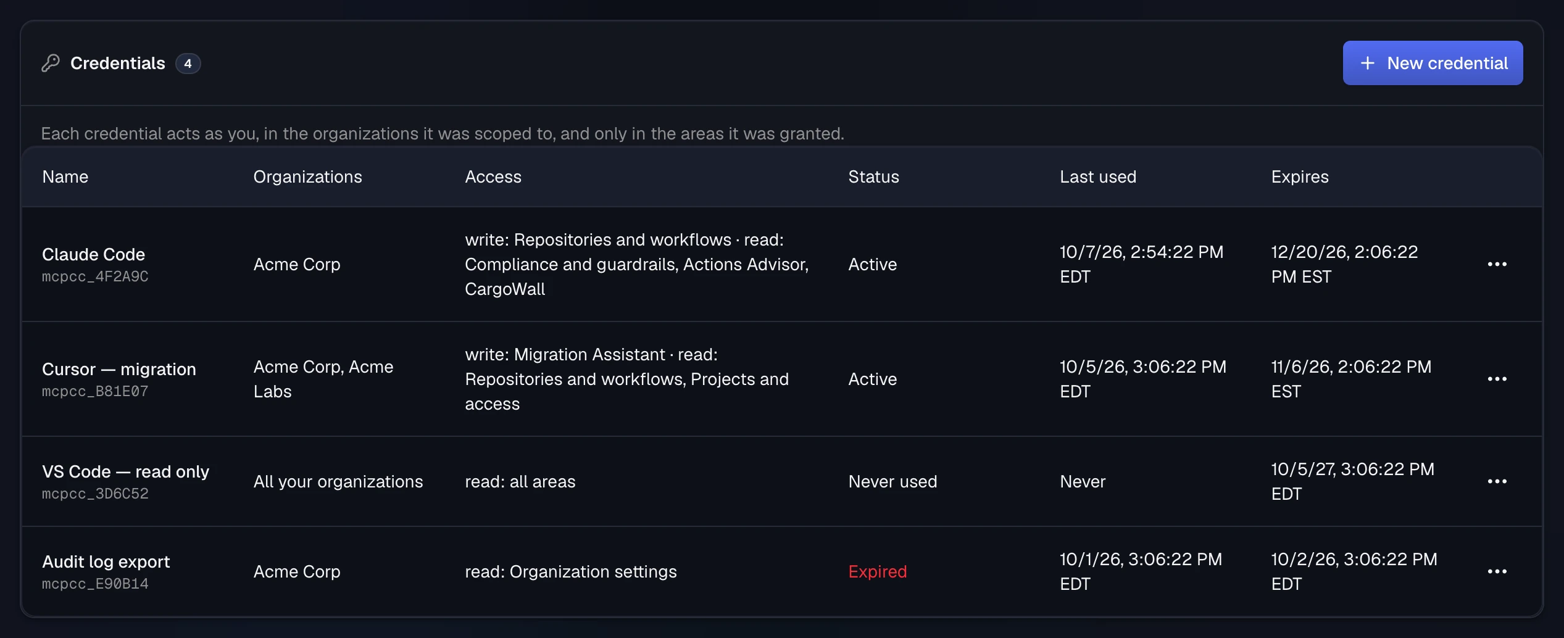The width and height of the screenshot is (1564, 638).
Task: Click the New credential button
Action: (x=1433, y=63)
